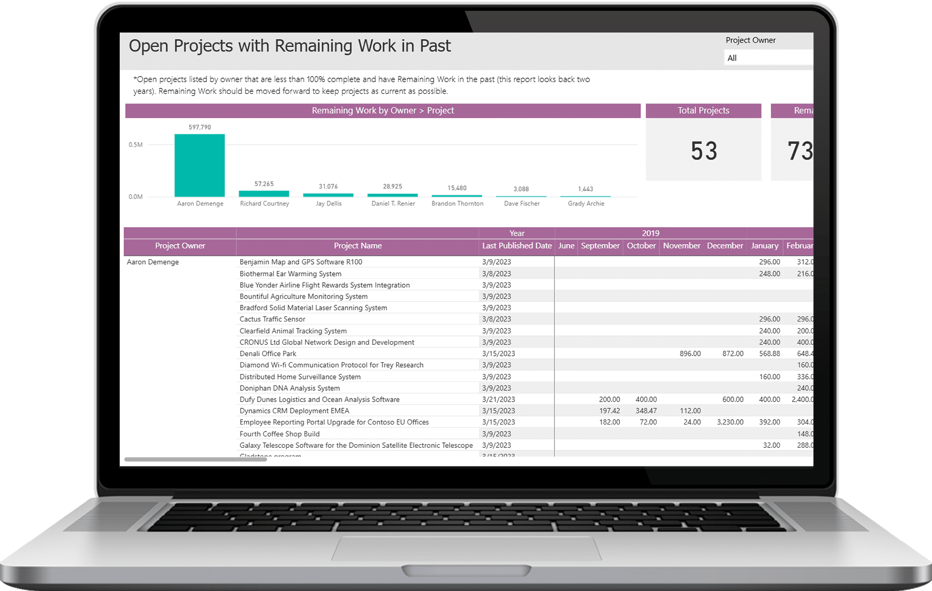Click the Dynamics CRM Deployment EMEA row
The image size is (932, 591).
coord(294,411)
